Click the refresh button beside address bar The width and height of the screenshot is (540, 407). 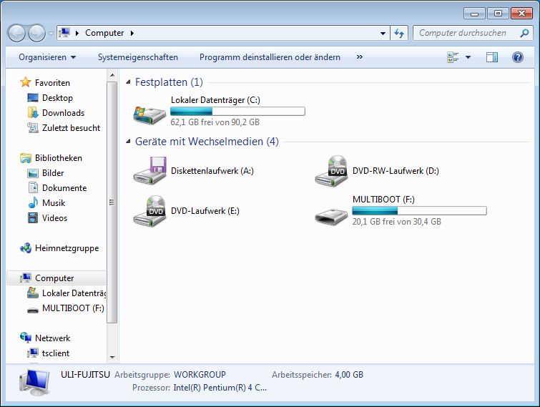(x=399, y=33)
